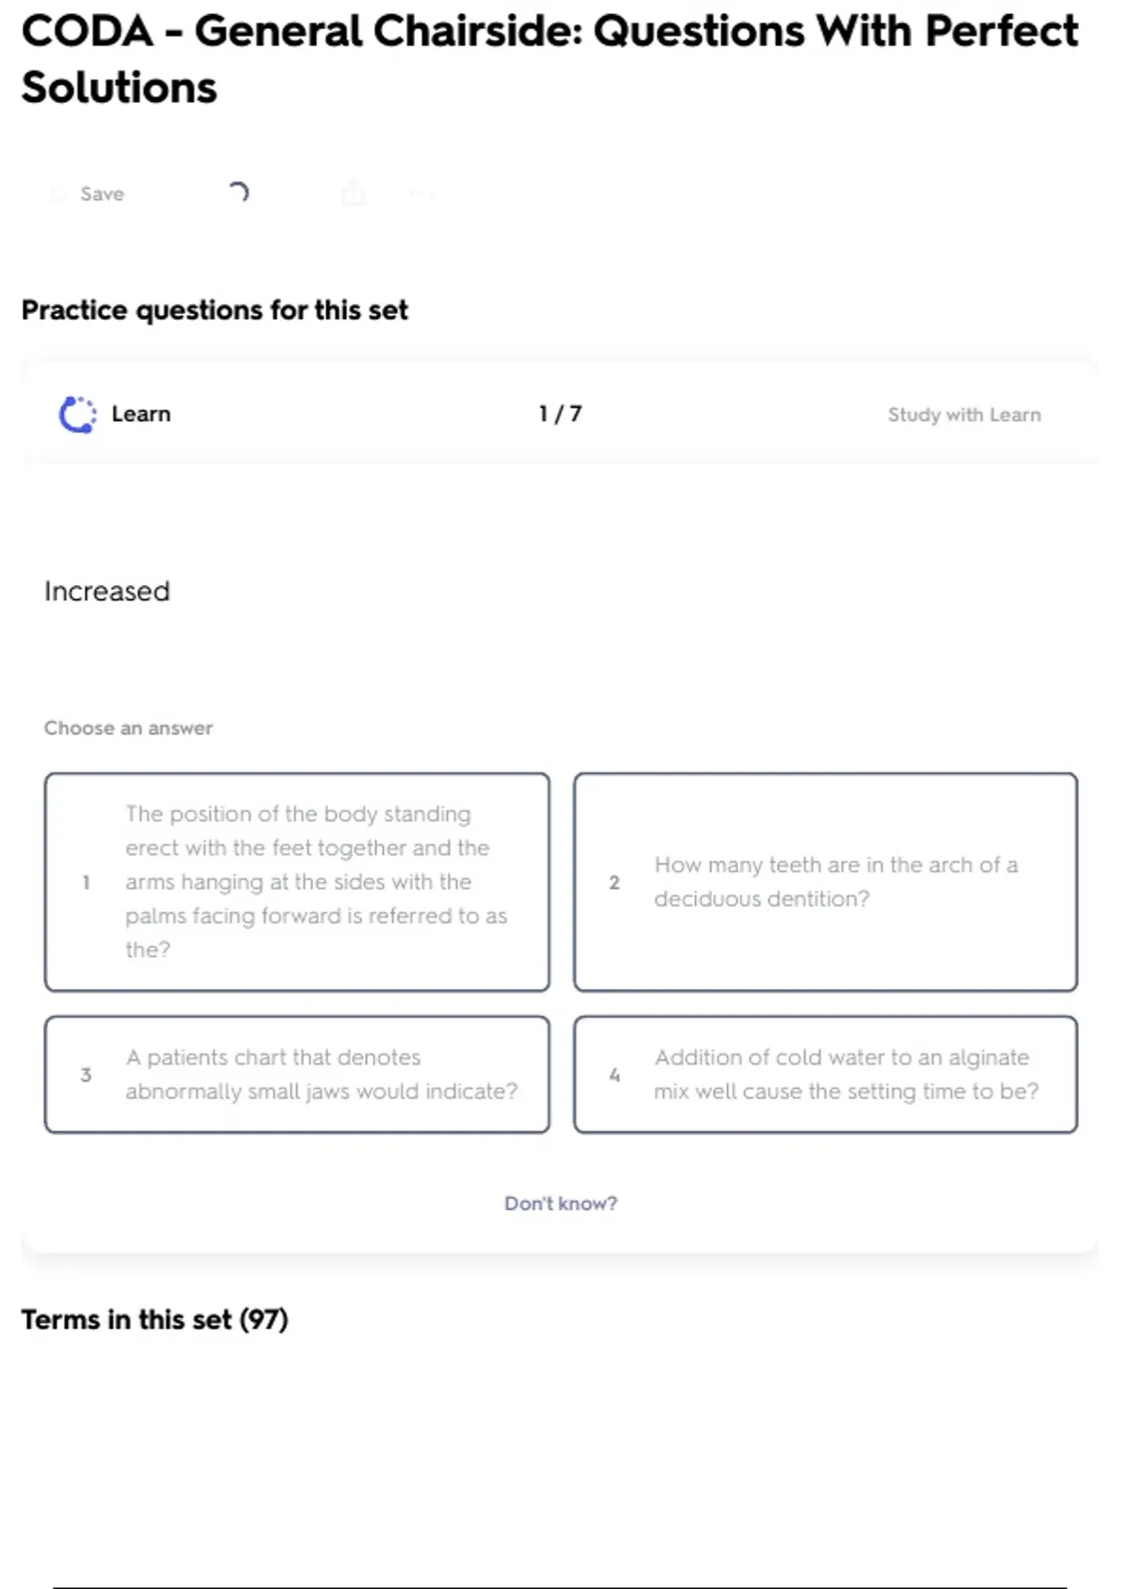Click the Learn mode logo icon
The width and height of the screenshot is (1121, 1589).
pyautogui.click(x=78, y=414)
